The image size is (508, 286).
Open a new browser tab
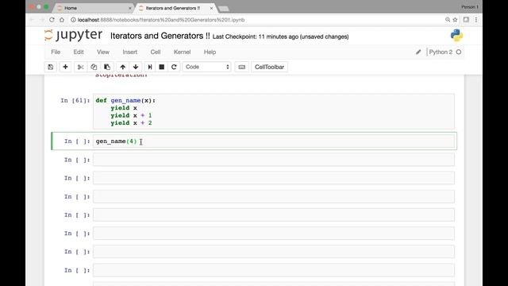click(x=224, y=9)
